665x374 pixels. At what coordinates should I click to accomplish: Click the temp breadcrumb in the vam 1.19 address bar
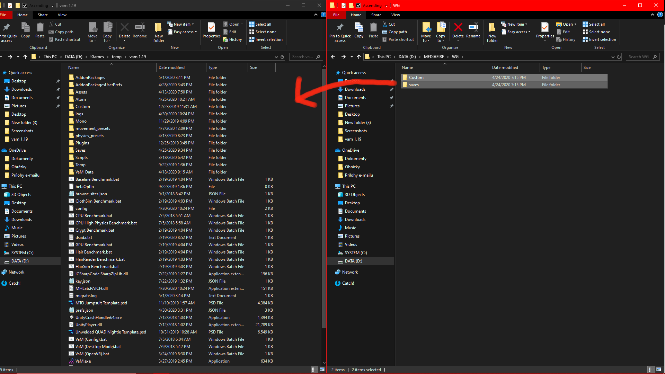pyautogui.click(x=116, y=57)
